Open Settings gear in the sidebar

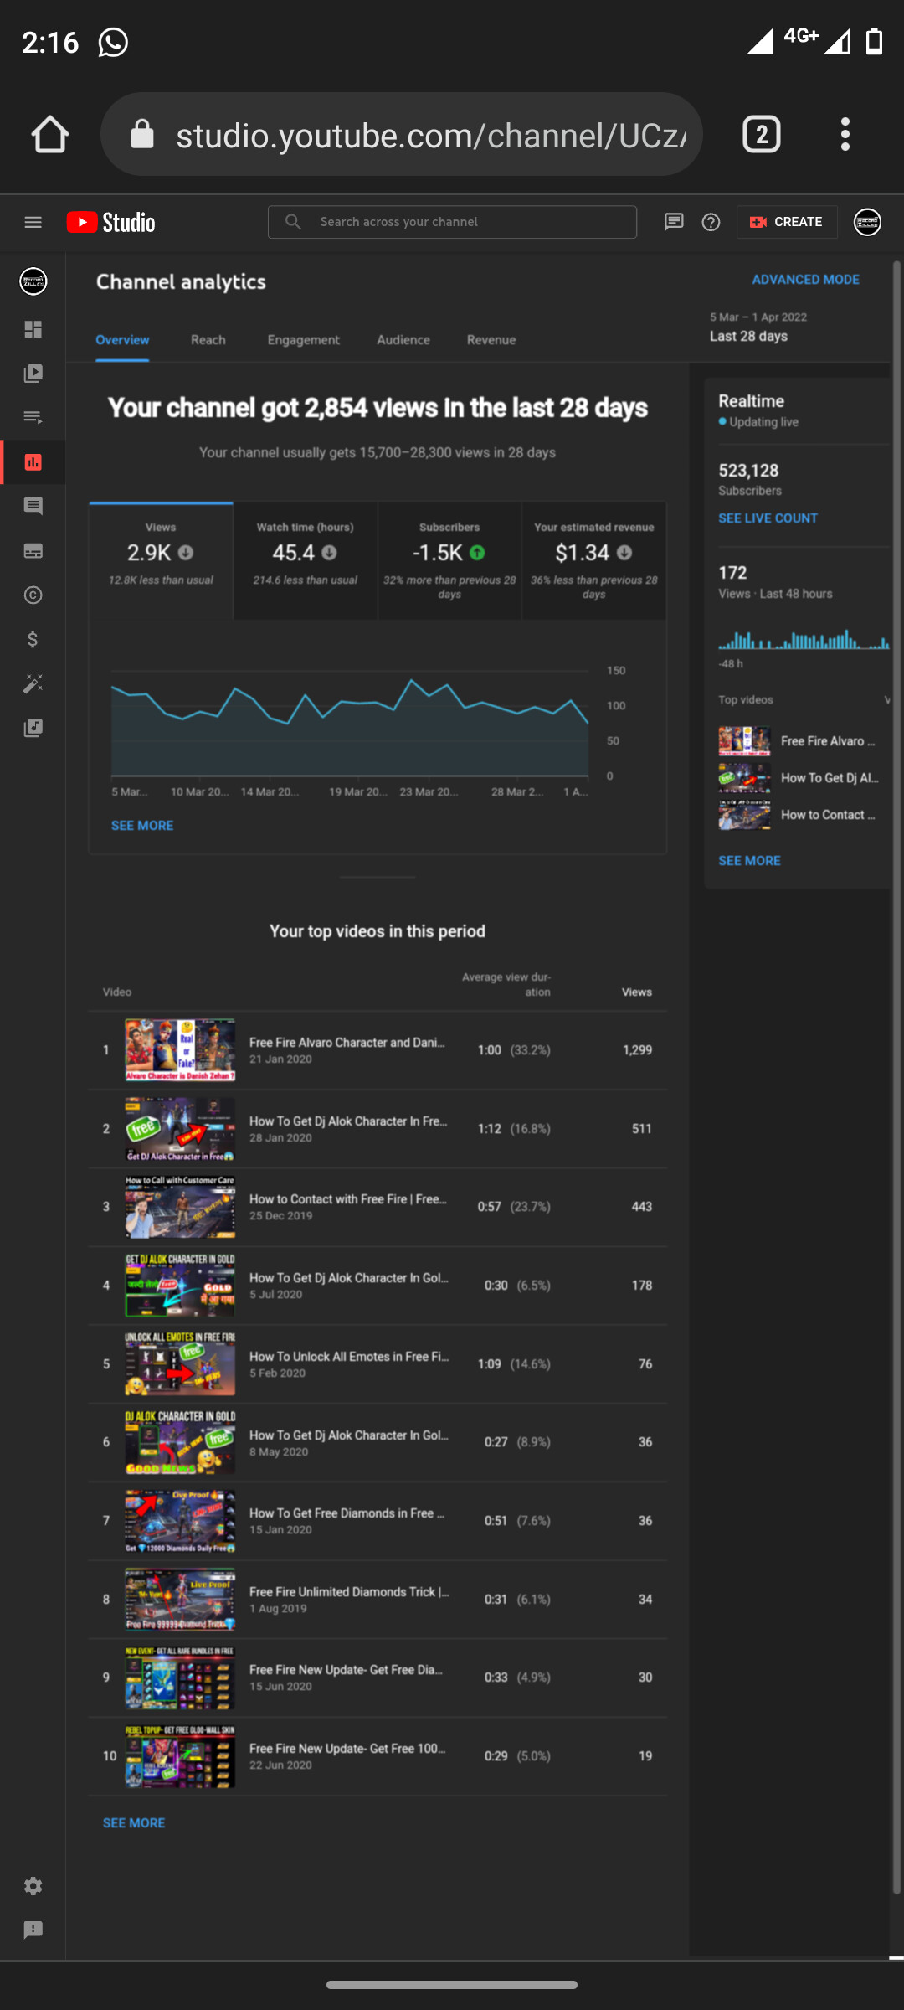tap(33, 1886)
